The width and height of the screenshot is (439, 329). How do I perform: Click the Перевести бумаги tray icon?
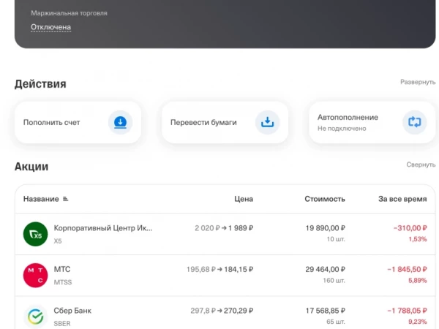(267, 122)
